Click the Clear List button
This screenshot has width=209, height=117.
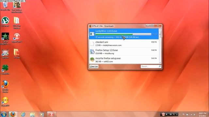point(94,66)
